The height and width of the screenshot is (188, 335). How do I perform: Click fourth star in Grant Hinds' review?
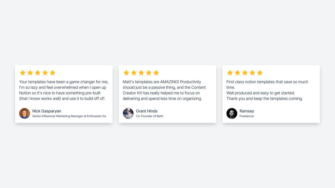tap(149, 73)
